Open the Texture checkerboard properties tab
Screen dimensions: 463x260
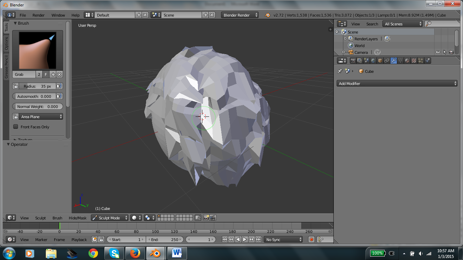(414, 61)
